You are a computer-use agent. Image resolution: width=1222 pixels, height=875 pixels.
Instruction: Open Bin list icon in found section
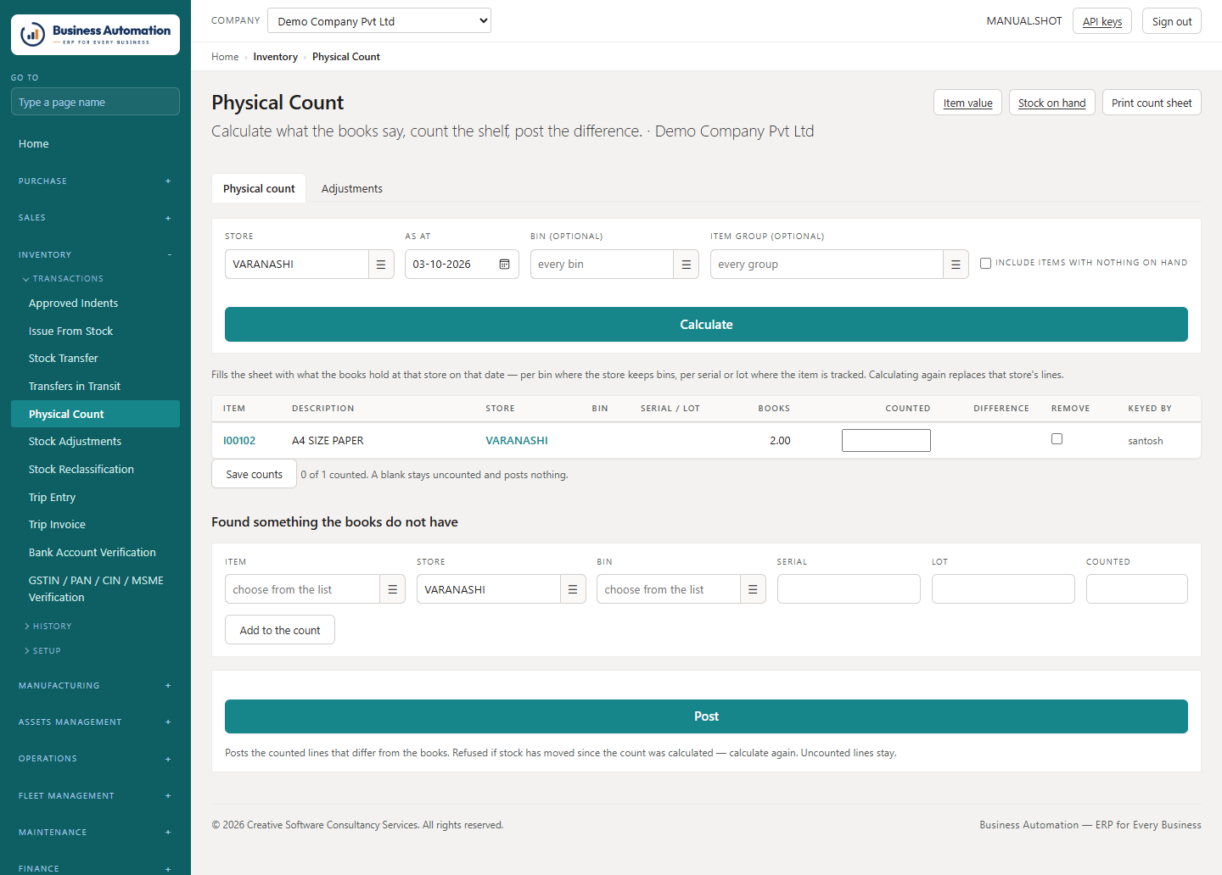pyautogui.click(x=753, y=589)
